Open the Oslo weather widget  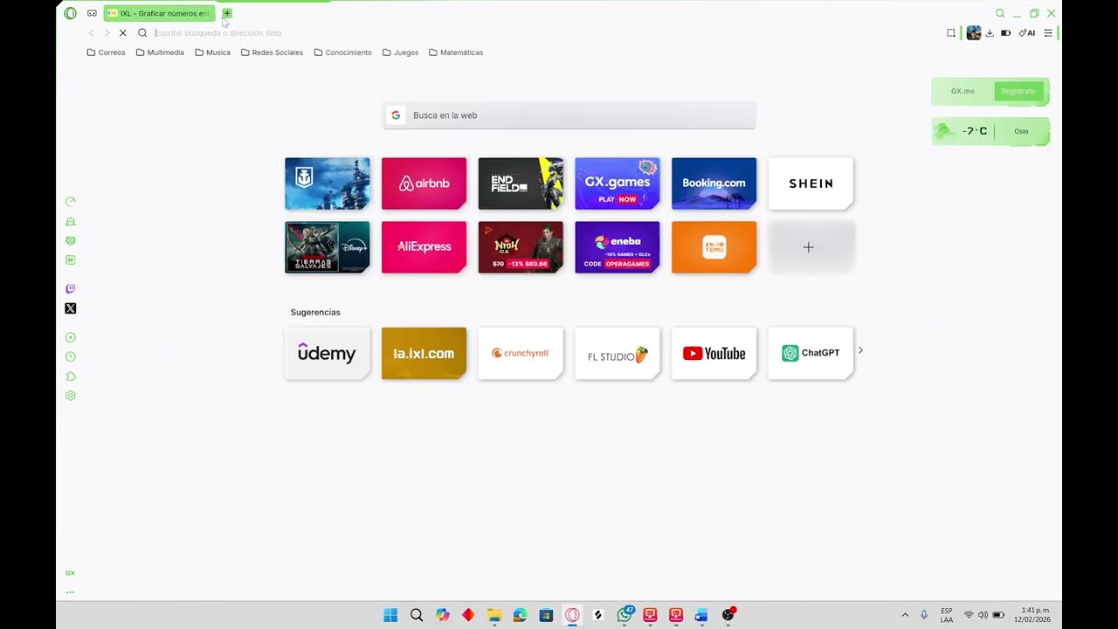pyautogui.click(x=990, y=131)
